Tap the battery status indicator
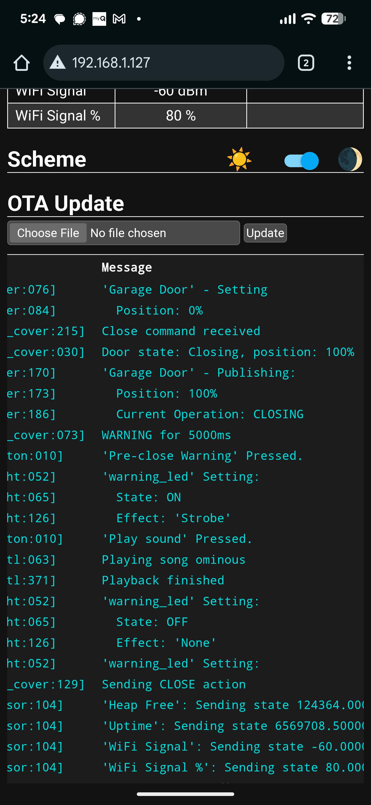This screenshot has height=805, width=371. [x=334, y=19]
